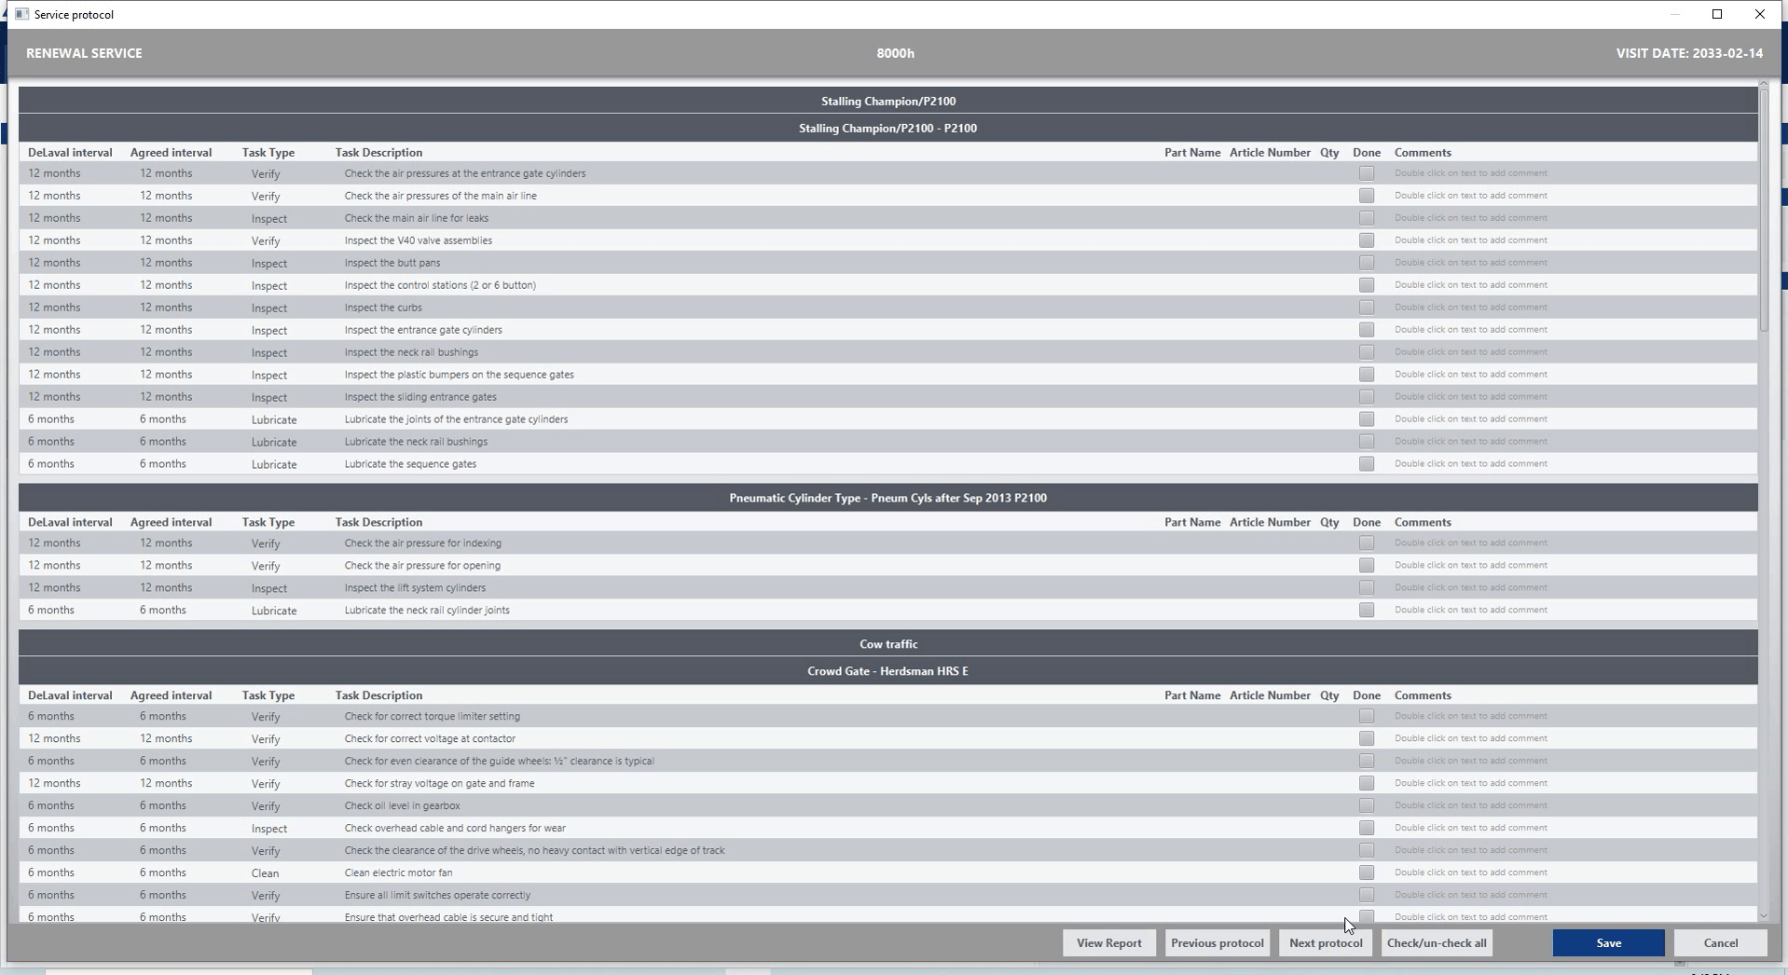Click comment field for 'Lubricate the neck rail bushings'

point(1471,442)
